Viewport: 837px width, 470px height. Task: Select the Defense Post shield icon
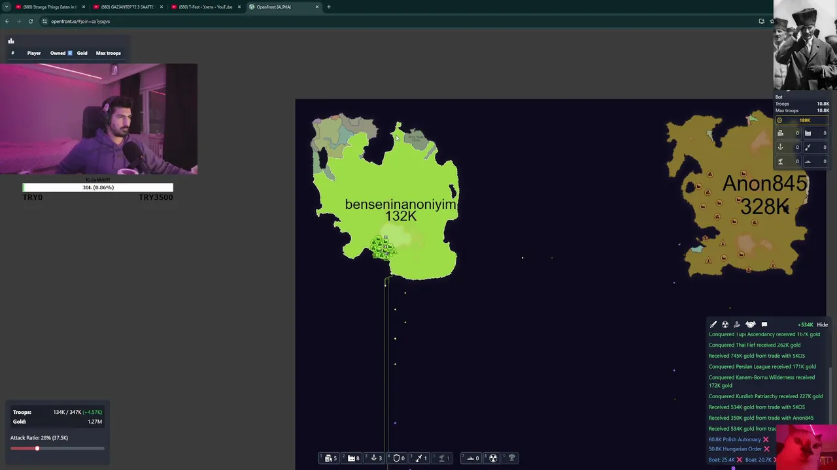coord(397,458)
